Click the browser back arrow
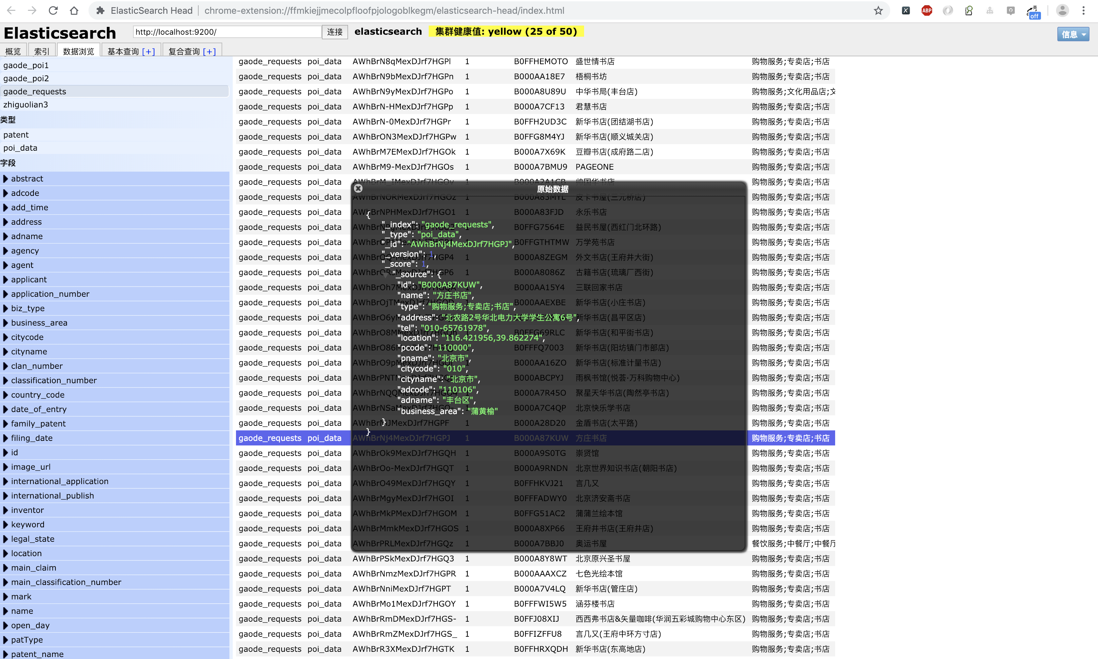This screenshot has width=1098, height=659. tap(11, 11)
